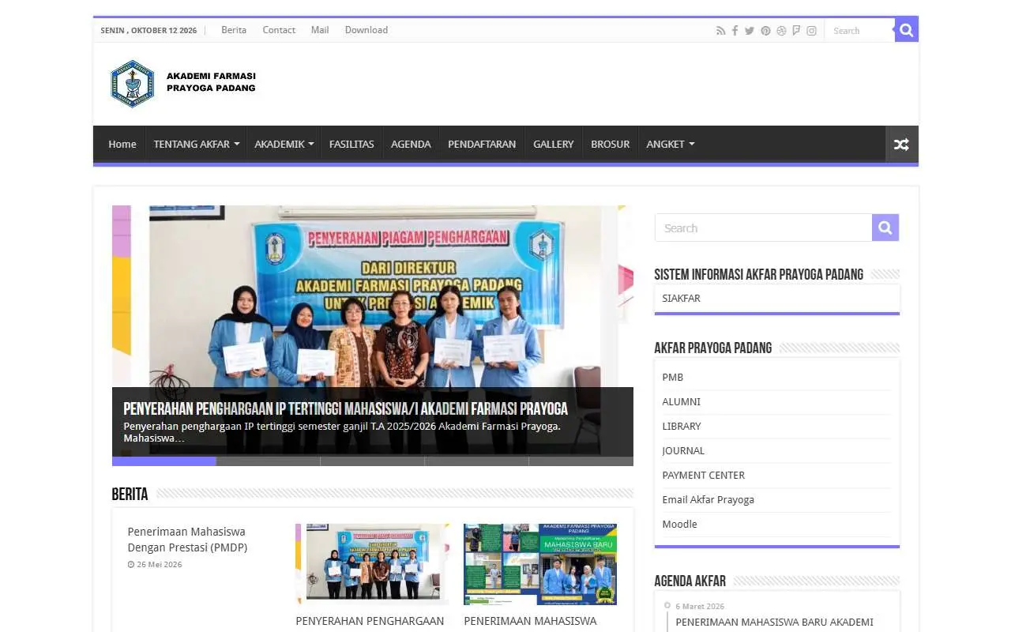Open the Contact link in top bar
Image resolution: width=1011 pixels, height=632 pixels.
coord(279,30)
